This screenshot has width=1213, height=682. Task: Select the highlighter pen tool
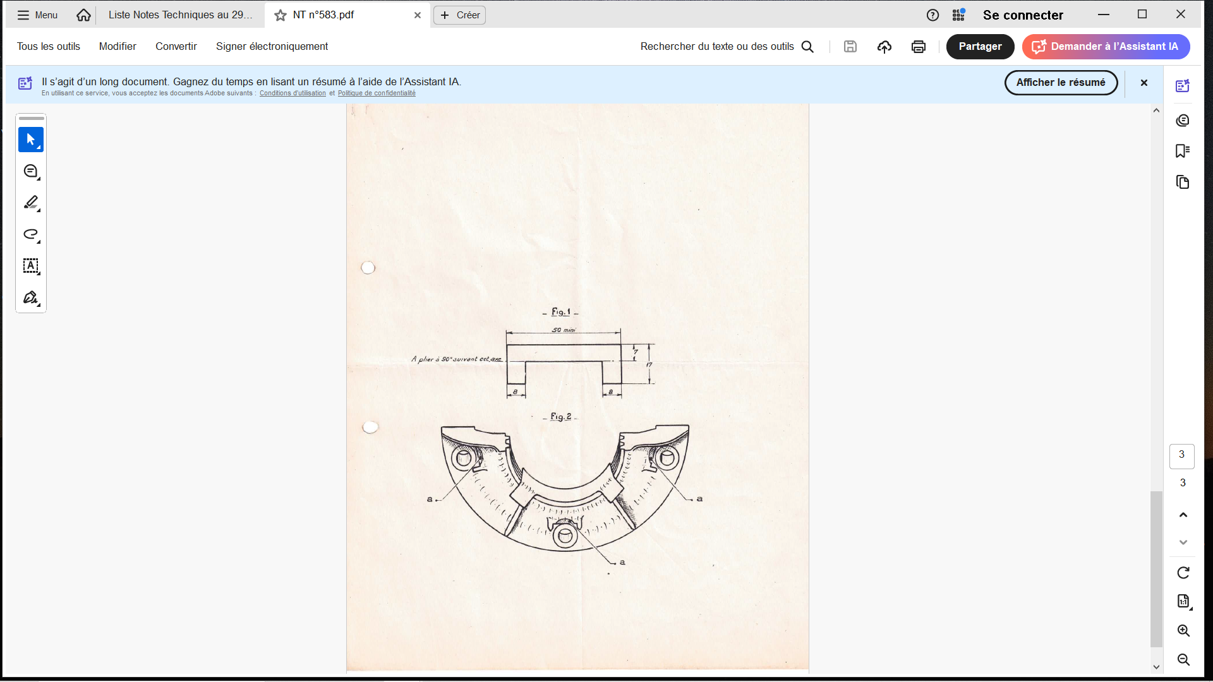tap(30, 203)
